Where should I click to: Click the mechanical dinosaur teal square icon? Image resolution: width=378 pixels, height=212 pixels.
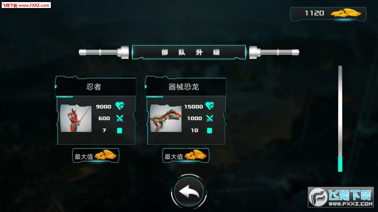210,131
